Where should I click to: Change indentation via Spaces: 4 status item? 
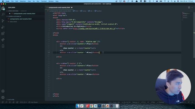point(136,102)
